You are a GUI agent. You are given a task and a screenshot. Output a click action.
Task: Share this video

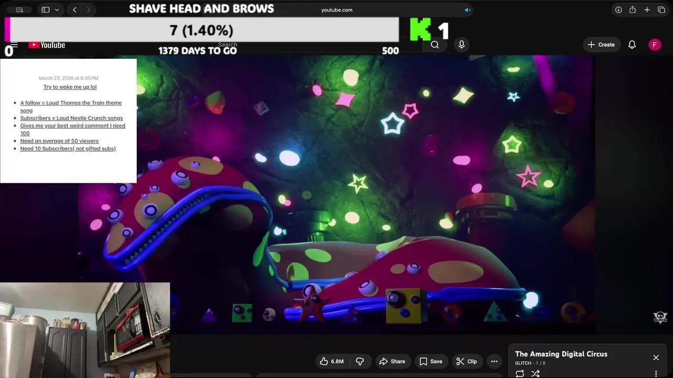[x=392, y=361]
